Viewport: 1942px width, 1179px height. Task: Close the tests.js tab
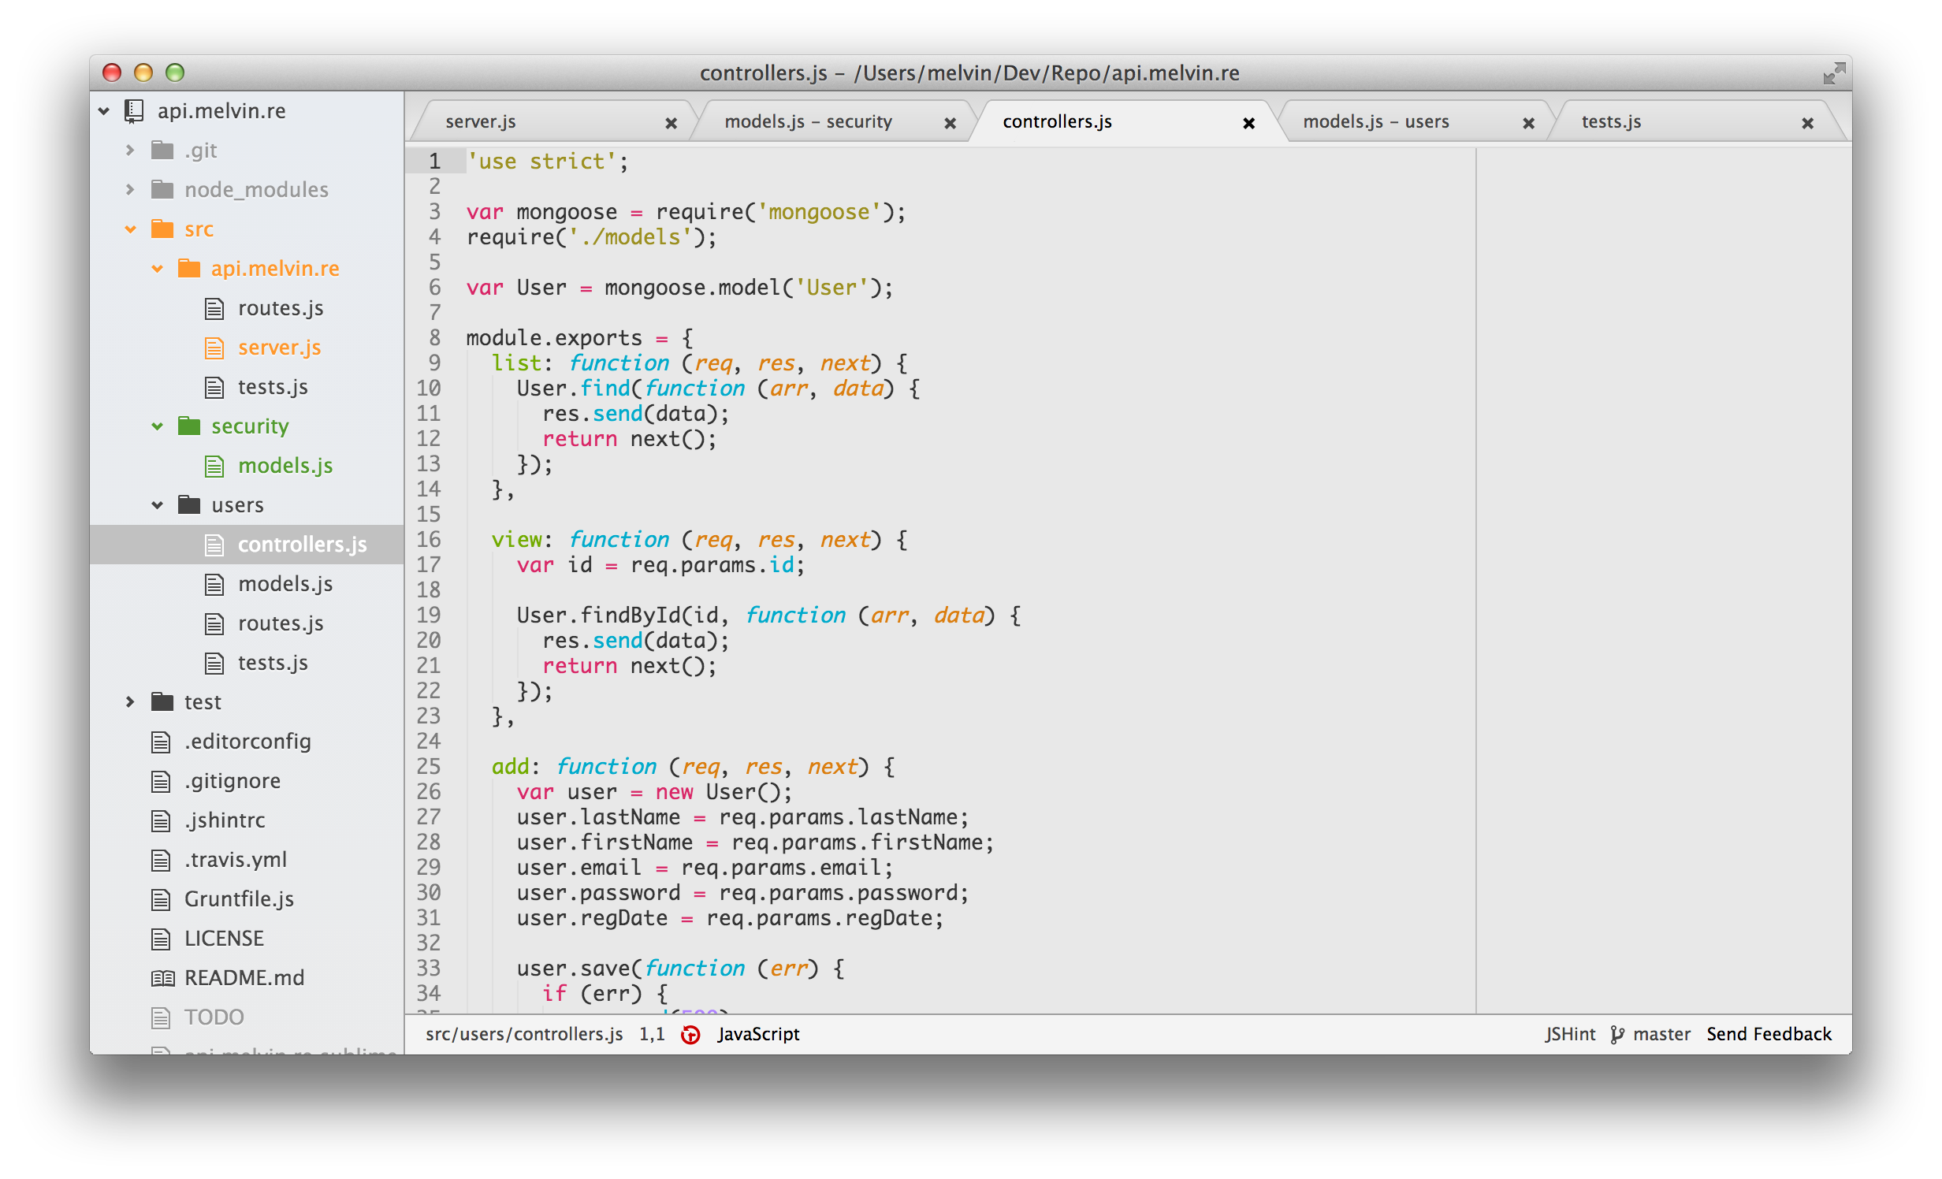(x=1807, y=122)
